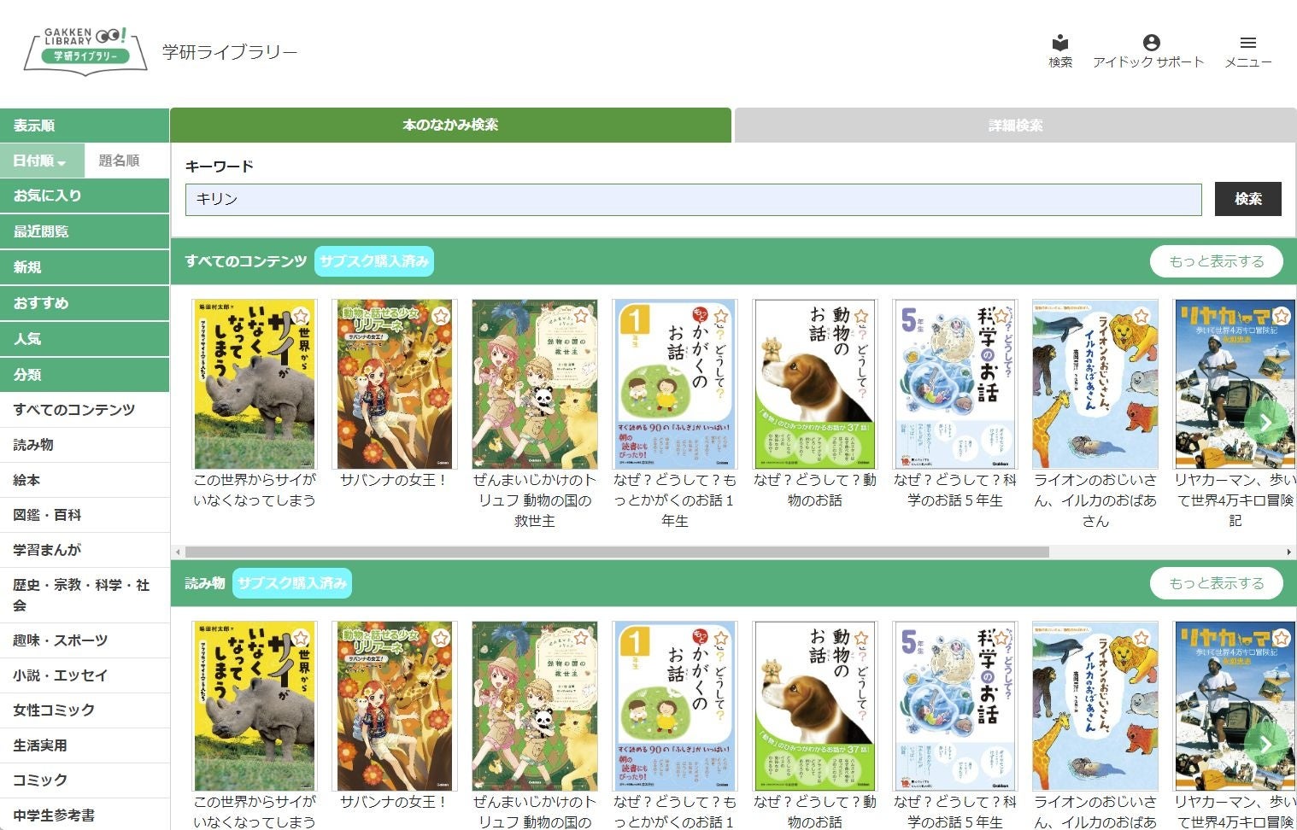
Task: Choose 学習まんが category in sidebar
Action: click(x=85, y=550)
